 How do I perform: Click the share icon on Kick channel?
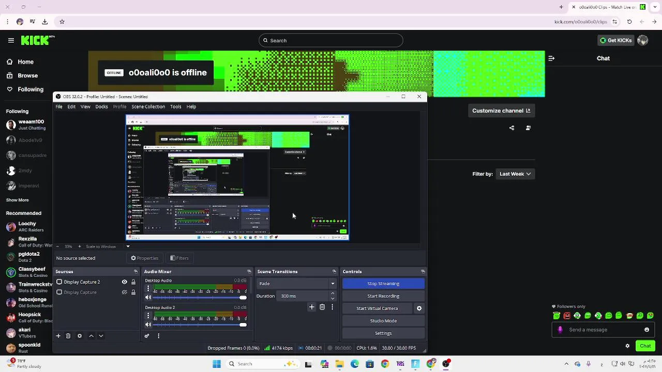[x=512, y=128]
